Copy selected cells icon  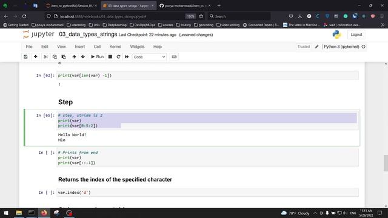(x=55, y=57)
